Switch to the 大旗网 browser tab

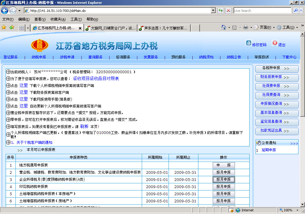110,28
